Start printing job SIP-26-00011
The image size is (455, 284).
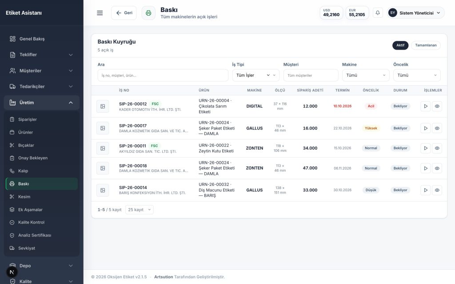click(425, 148)
